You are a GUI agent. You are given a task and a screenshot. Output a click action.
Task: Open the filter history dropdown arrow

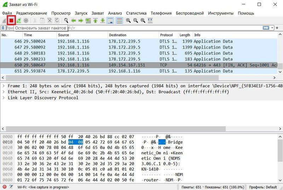(273, 28)
